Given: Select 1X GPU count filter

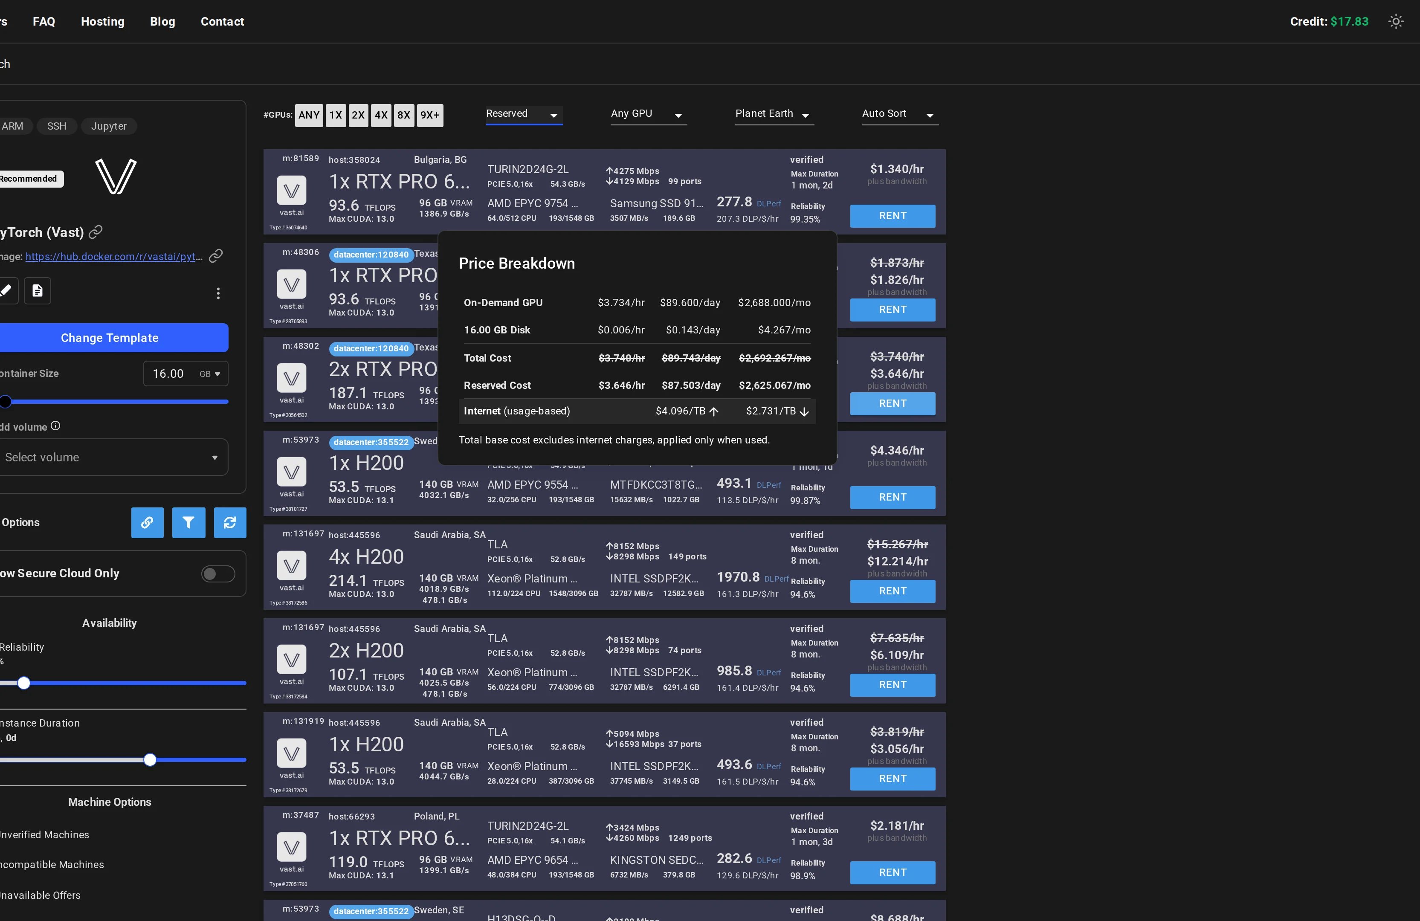Looking at the screenshot, I should [x=336, y=115].
